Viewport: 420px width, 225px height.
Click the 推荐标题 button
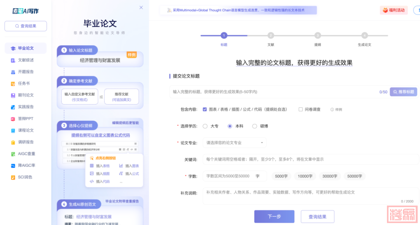coord(403,92)
